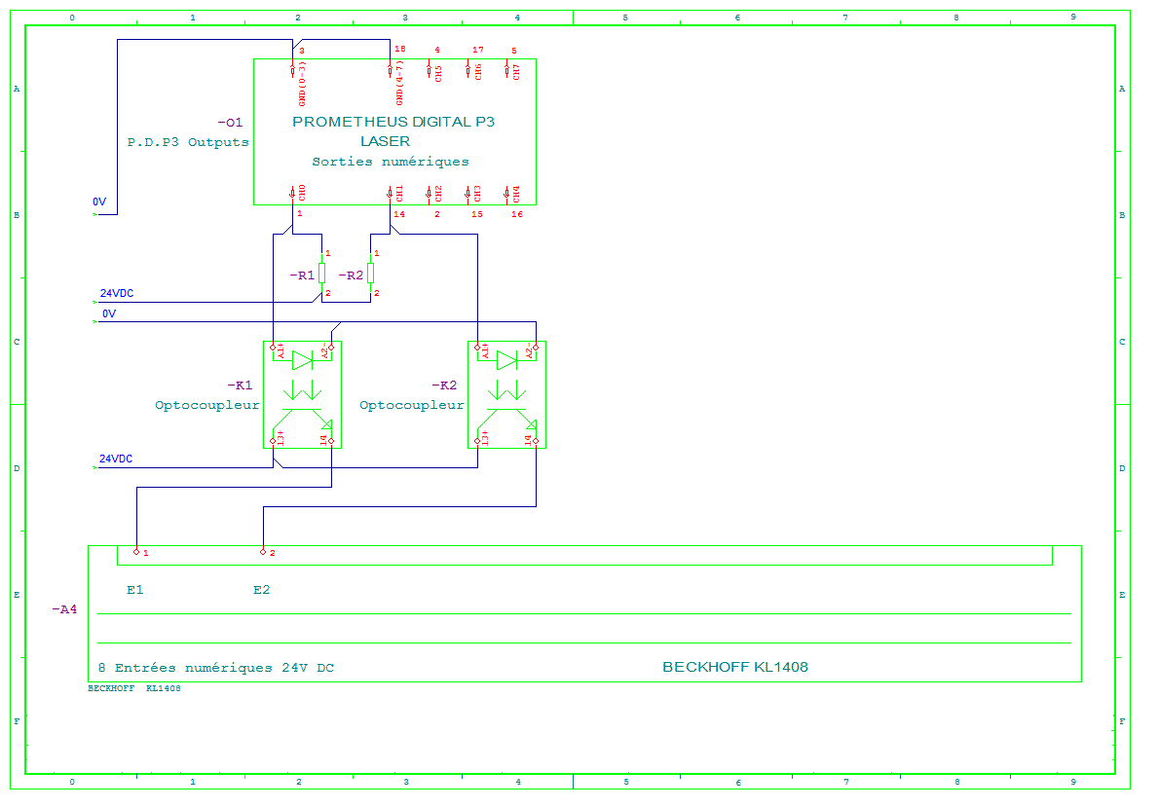Viewport: 1159px width, 808px height.
Task: Click the A1+ terminal of optocoupler K2
Action: [x=477, y=348]
